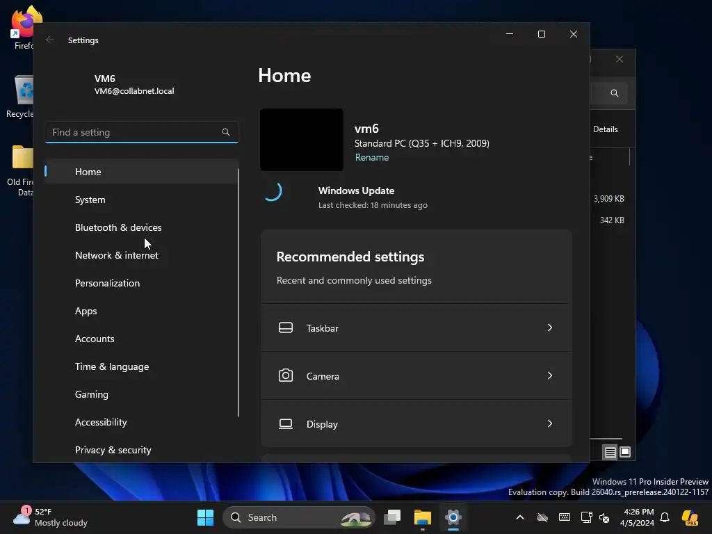Open Apps settings

pos(141,311)
